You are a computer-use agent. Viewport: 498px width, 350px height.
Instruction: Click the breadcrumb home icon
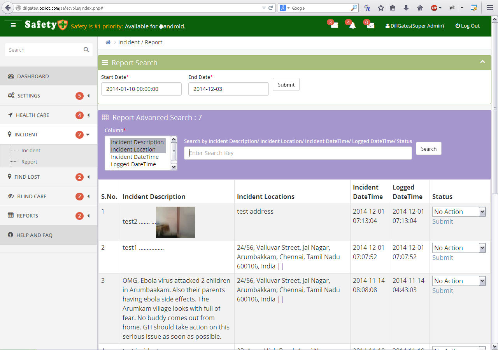tap(108, 42)
